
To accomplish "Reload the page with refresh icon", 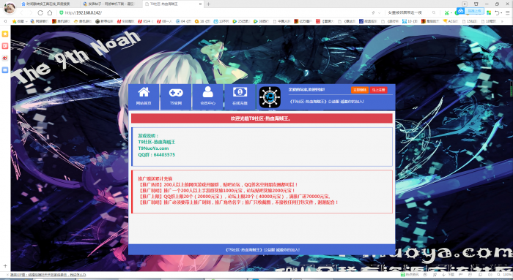I will point(40,12).
